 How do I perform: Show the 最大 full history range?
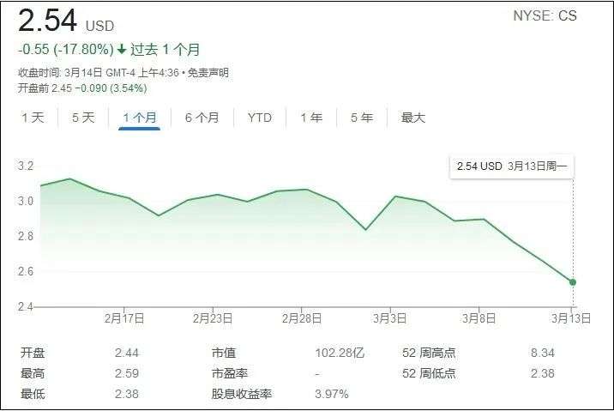click(413, 118)
